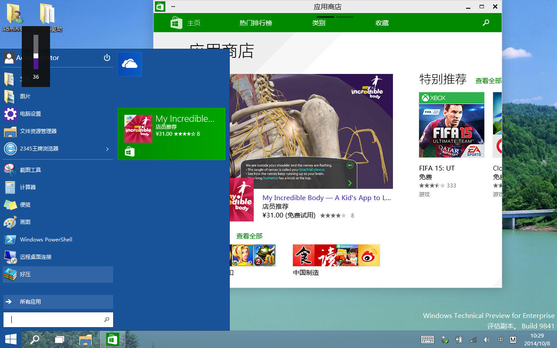Viewport: 557px width, 348px height.
Task: Click the Safely Remove Hardware tray icon
Action: (x=445, y=340)
